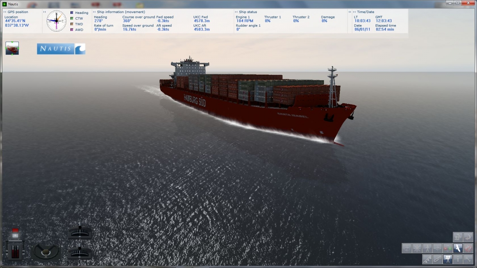Click the white indicator light above telegraph

(16, 236)
